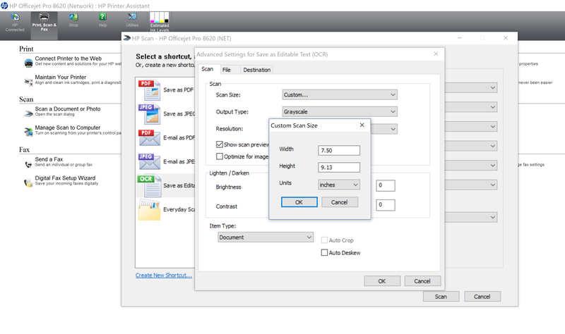Uncheck the Show scan preview checkbox
565x334 pixels.
point(220,144)
